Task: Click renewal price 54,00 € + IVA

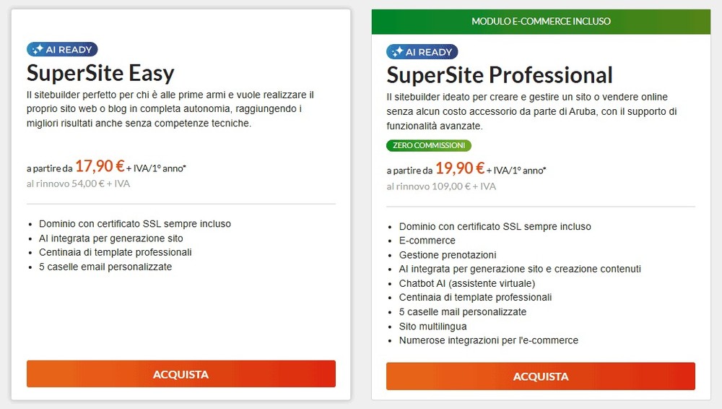Action: pyautogui.click(x=78, y=184)
